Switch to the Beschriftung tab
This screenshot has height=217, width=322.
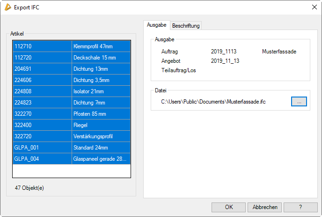point(186,25)
